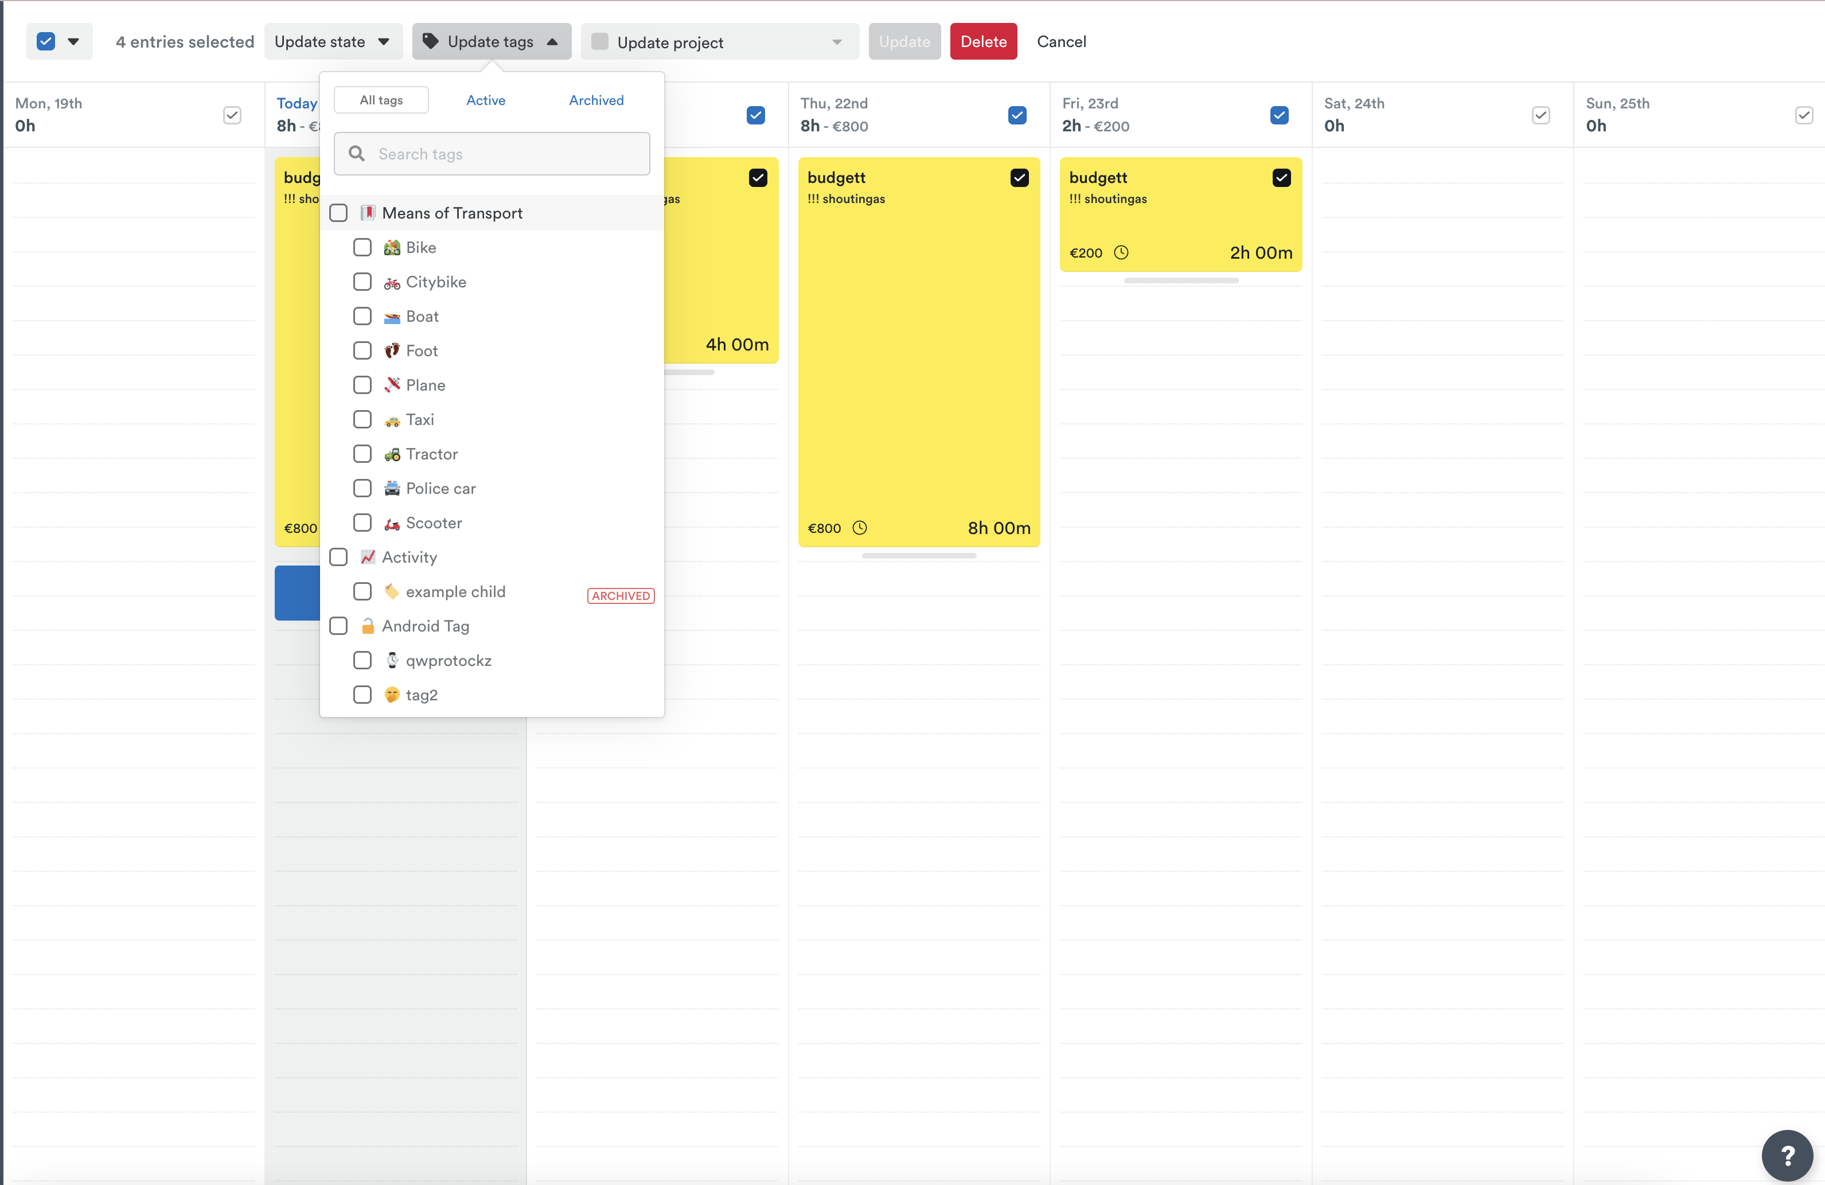Enable the Foot tag checkbox

tap(362, 350)
